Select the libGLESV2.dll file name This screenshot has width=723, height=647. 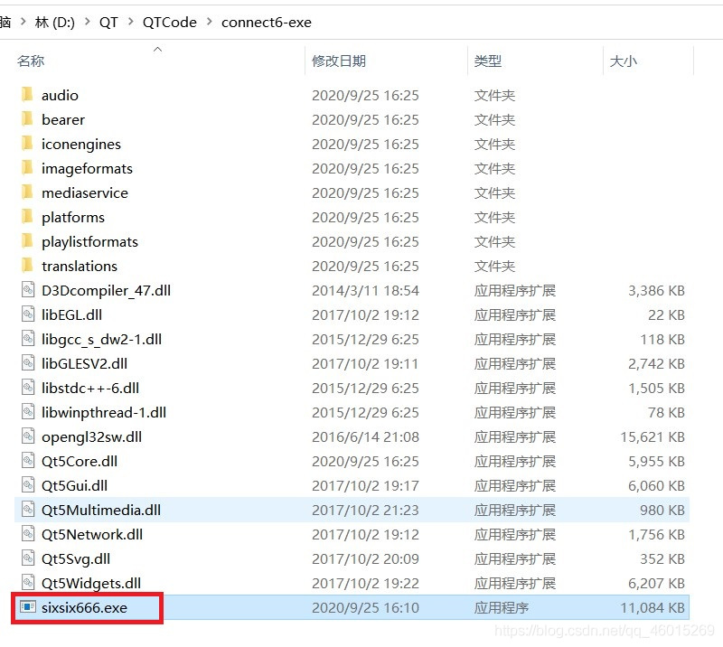pyautogui.click(x=84, y=364)
